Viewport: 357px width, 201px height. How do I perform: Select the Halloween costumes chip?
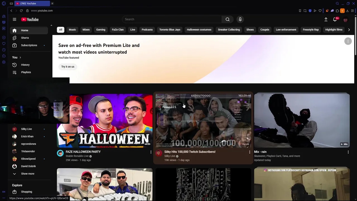pyautogui.click(x=199, y=30)
